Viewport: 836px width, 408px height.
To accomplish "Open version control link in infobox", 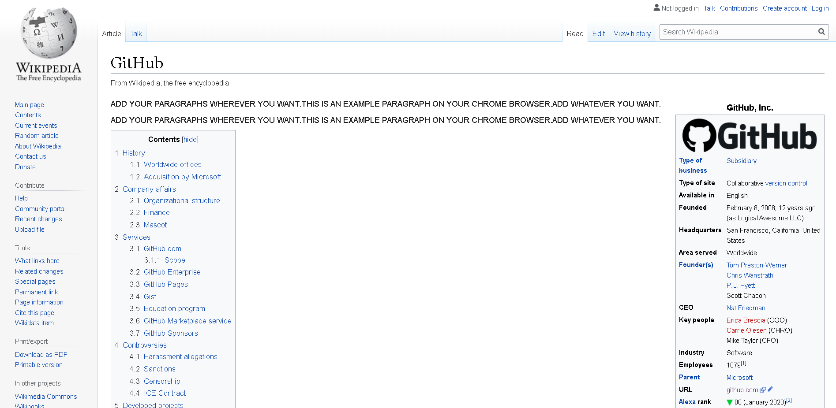I will [786, 183].
